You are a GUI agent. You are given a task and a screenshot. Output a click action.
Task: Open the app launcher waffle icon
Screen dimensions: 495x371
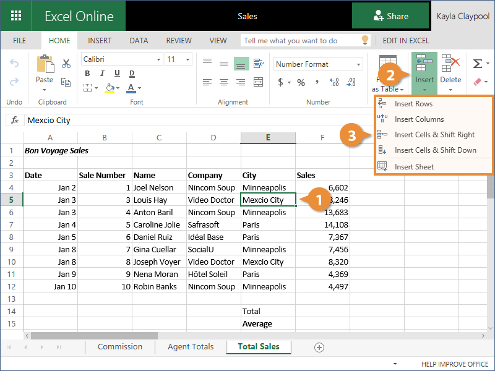pos(16,16)
